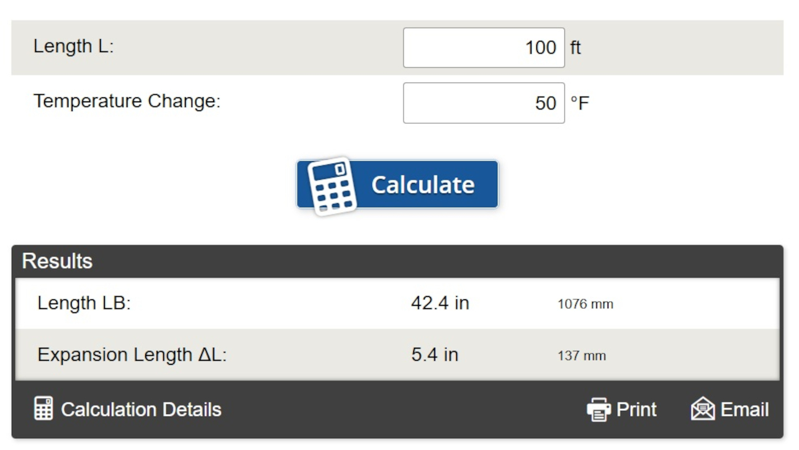Image resolution: width=799 pixels, height=450 pixels.
Task: Click the 1076 mm metric value
Action: (585, 304)
